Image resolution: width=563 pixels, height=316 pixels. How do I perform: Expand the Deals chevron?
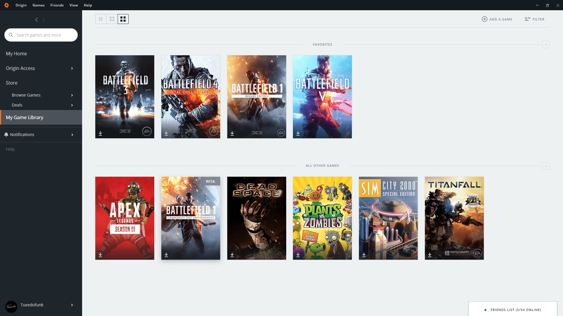tap(72, 105)
